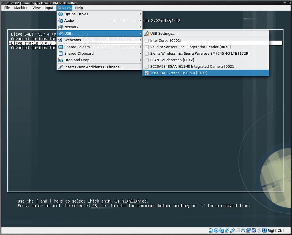Open the Machine menu
The image size is (292, 235).
pyautogui.click(x=21, y=8)
